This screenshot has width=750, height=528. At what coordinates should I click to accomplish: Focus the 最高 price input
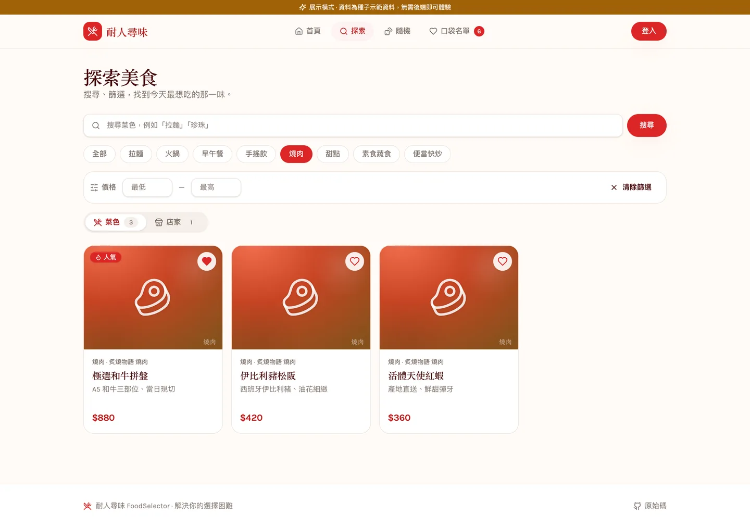[216, 187]
